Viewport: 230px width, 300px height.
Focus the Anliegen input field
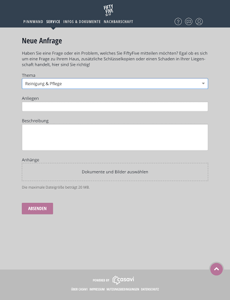click(x=115, y=107)
